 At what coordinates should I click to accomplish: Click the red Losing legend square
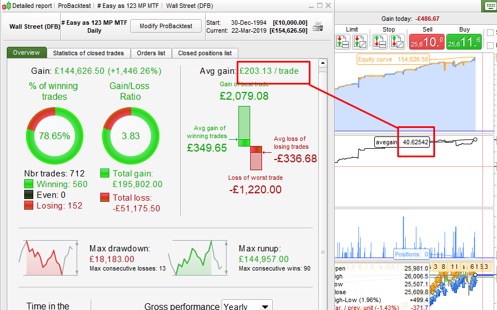[29, 205]
